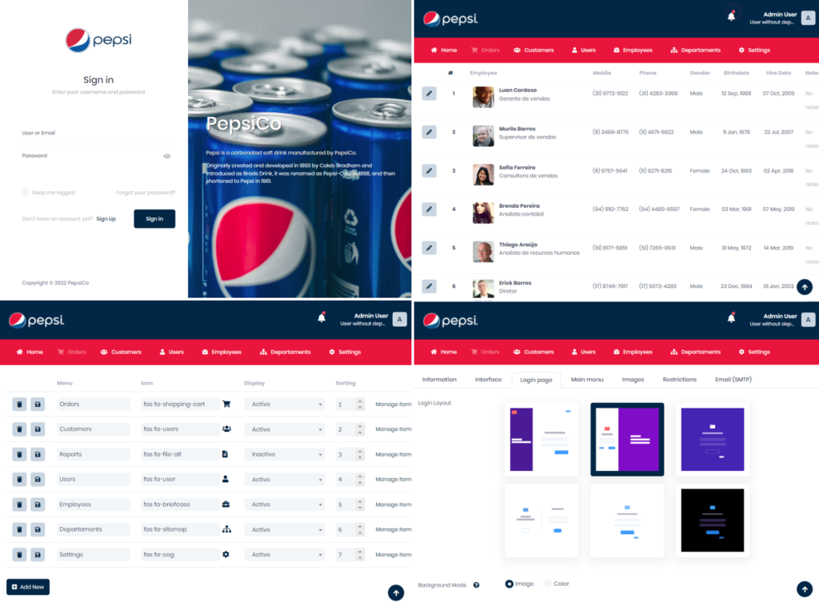Click the scroll-to-top arrow on the employee list
819x610 pixels.
(805, 287)
